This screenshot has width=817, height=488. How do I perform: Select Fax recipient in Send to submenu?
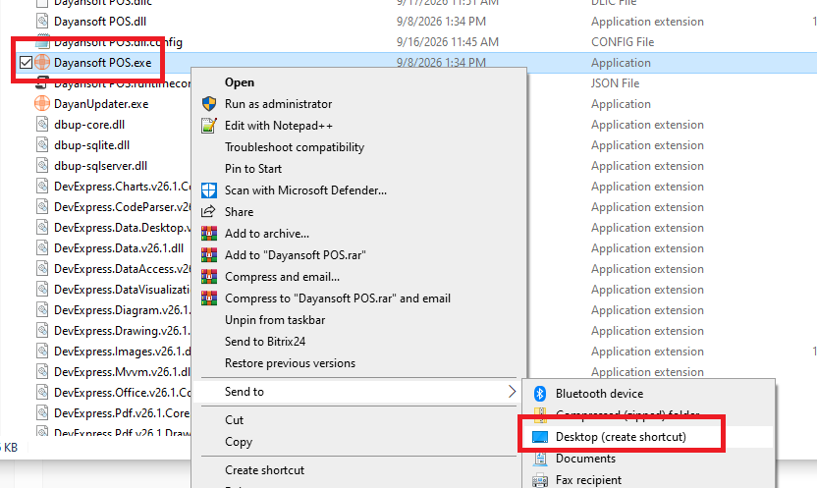coord(588,480)
